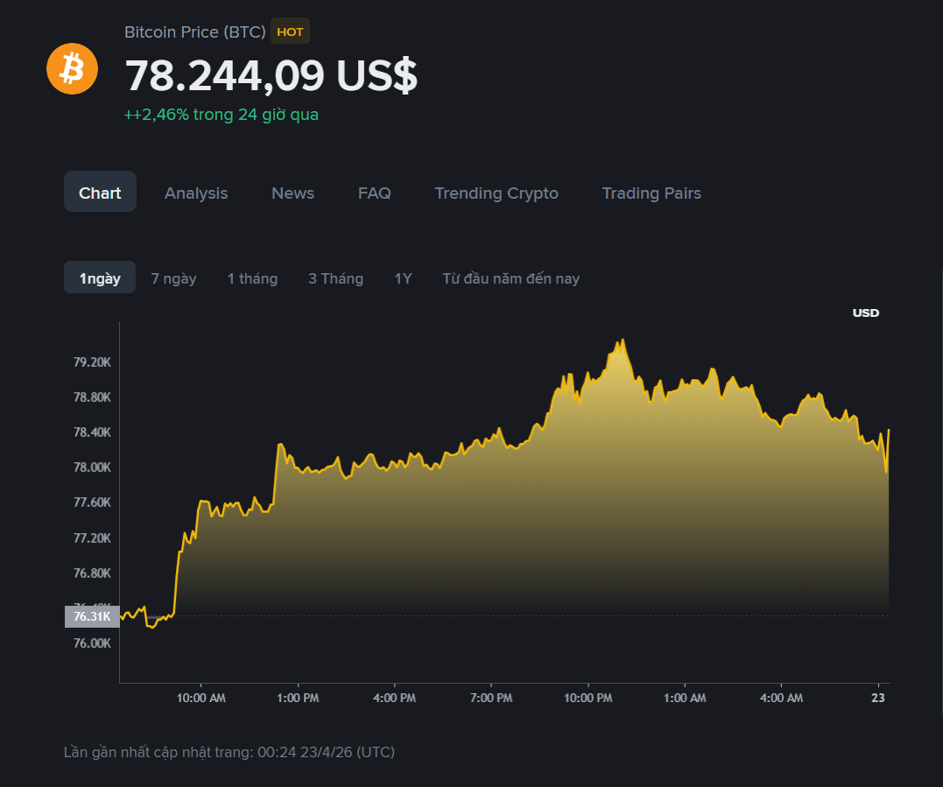Screen dimensions: 943x787
Task: Open the Analysis tab
Action: pos(196,193)
